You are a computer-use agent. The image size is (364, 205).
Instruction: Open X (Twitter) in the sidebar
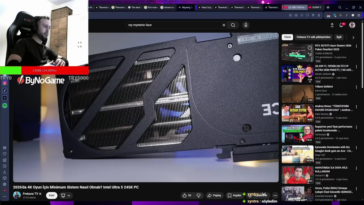(5, 98)
